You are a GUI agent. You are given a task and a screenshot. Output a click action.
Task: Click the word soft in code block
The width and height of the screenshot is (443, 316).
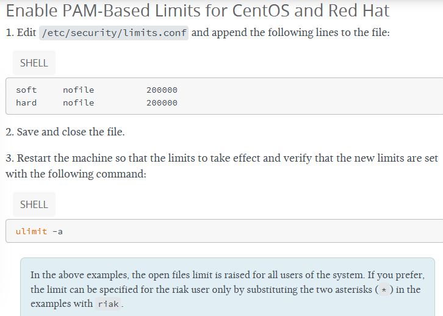click(x=26, y=90)
